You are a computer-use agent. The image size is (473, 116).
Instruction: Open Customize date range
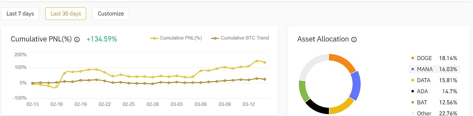click(111, 14)
